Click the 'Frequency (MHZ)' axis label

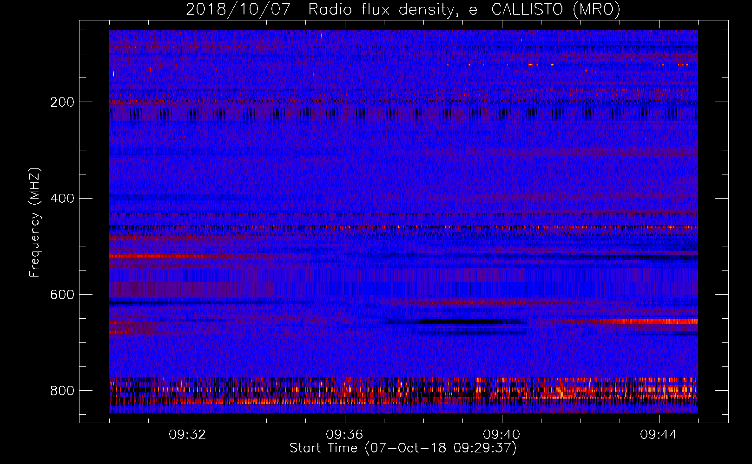35,223
